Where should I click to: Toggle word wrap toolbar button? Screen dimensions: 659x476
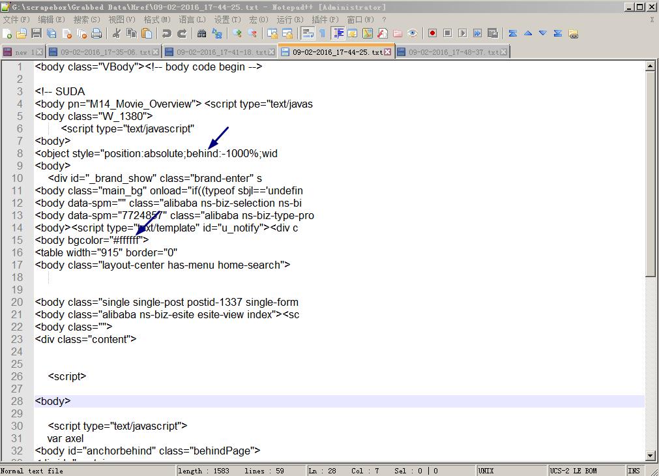308,34
